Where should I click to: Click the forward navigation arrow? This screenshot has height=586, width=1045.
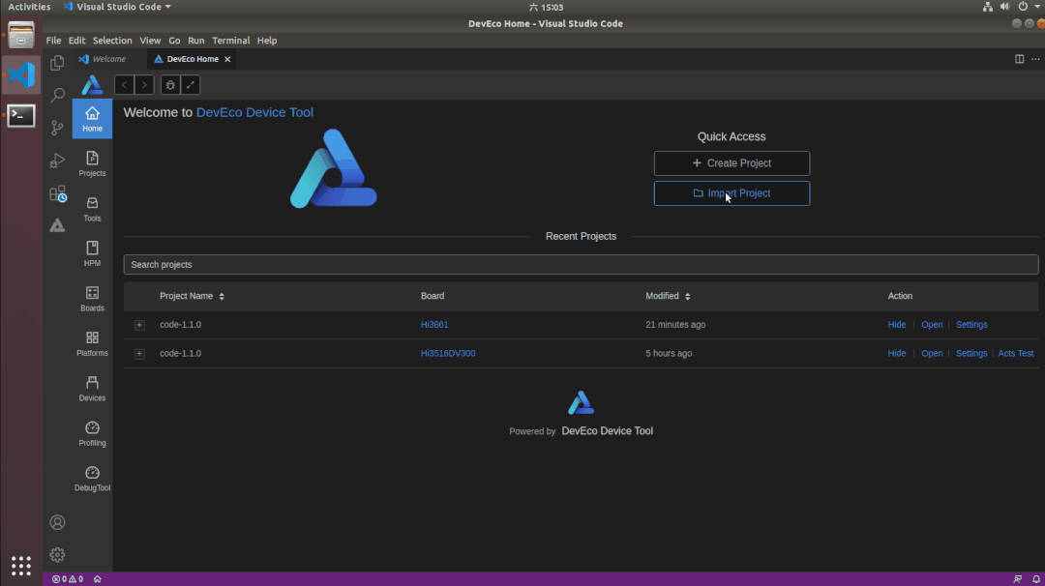(144, 84)
